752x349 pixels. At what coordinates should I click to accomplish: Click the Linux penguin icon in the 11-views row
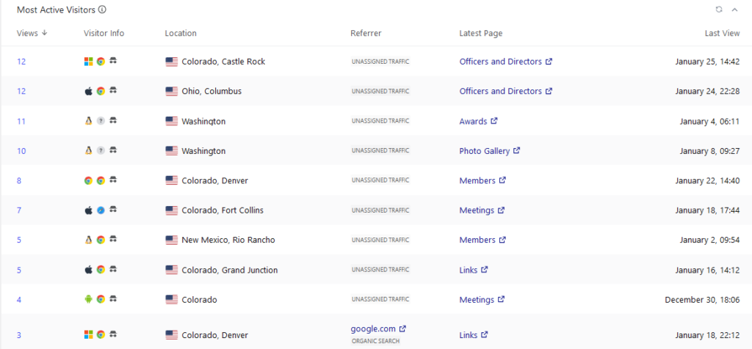click(89, 121)
